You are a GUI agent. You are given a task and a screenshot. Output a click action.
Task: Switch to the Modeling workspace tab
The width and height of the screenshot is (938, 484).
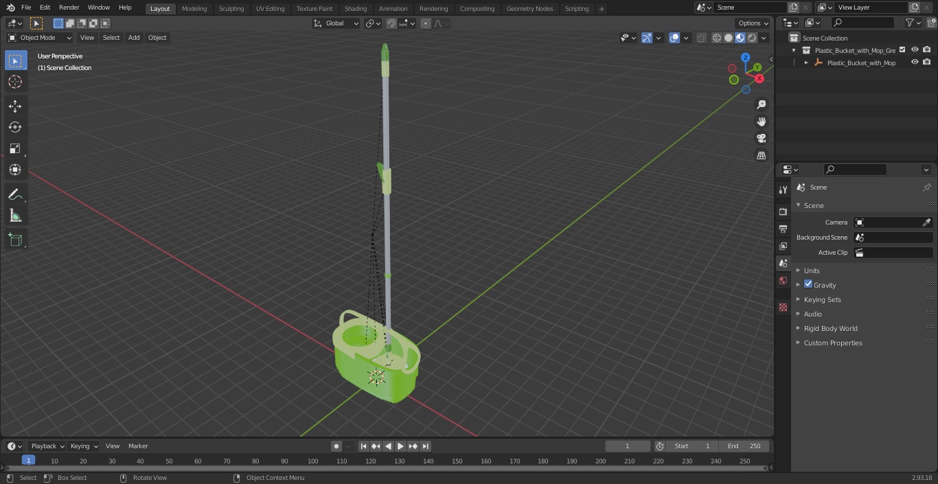pyautogui.click(x=194, y=8)
